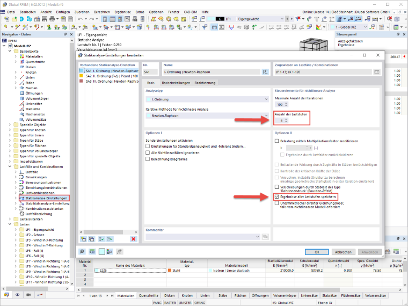Open Querschnitte tab in bottom table

click(148, 296)
